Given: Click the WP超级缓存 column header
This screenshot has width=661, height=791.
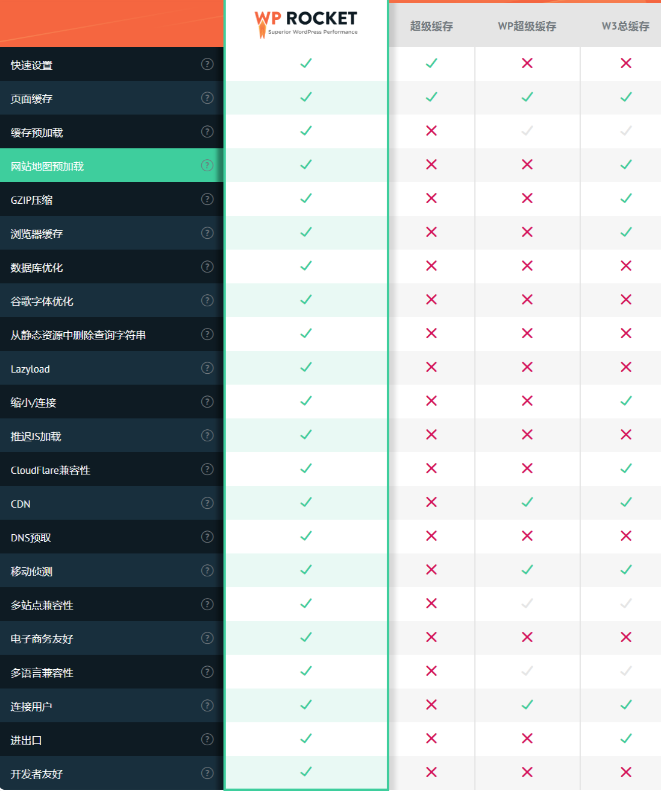Looking at the screenshot, I should [x=527, y=27].
